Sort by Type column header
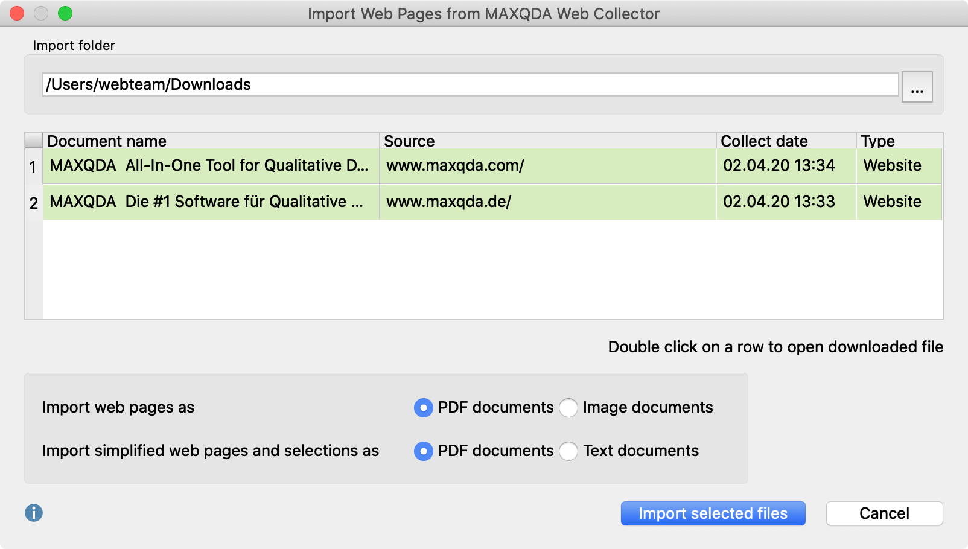Viewport: 968px width, 549px height. 899,141
